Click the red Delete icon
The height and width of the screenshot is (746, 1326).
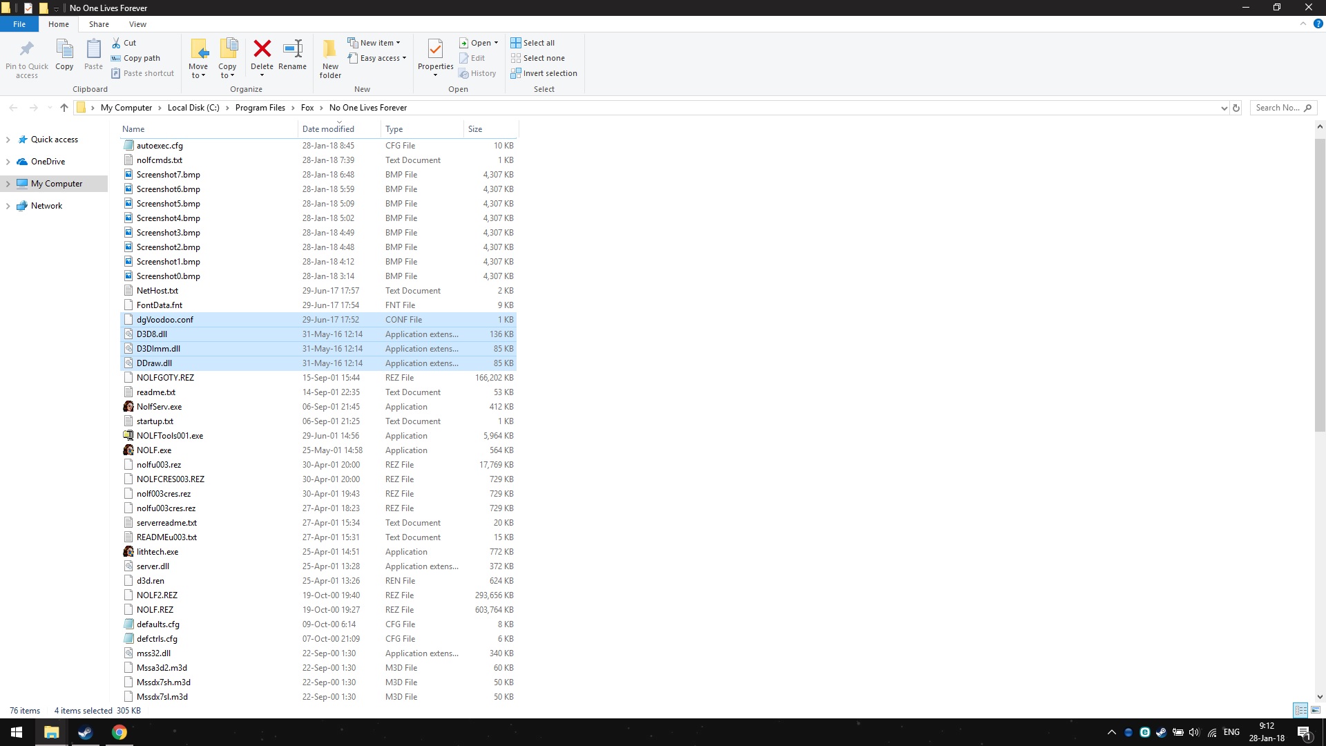[x=262, y=48]
